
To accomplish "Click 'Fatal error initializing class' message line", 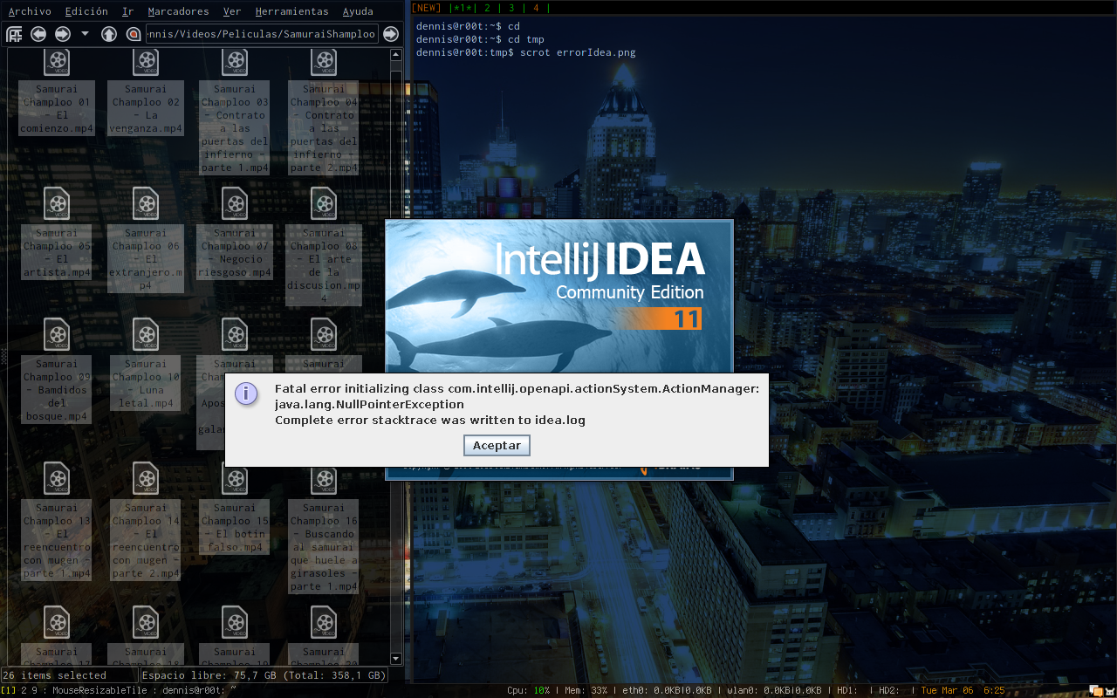I will tap(517, 388).
